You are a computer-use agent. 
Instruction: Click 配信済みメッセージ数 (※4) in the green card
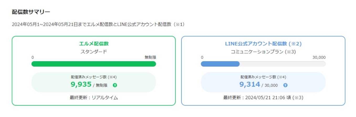pos(94,77)
